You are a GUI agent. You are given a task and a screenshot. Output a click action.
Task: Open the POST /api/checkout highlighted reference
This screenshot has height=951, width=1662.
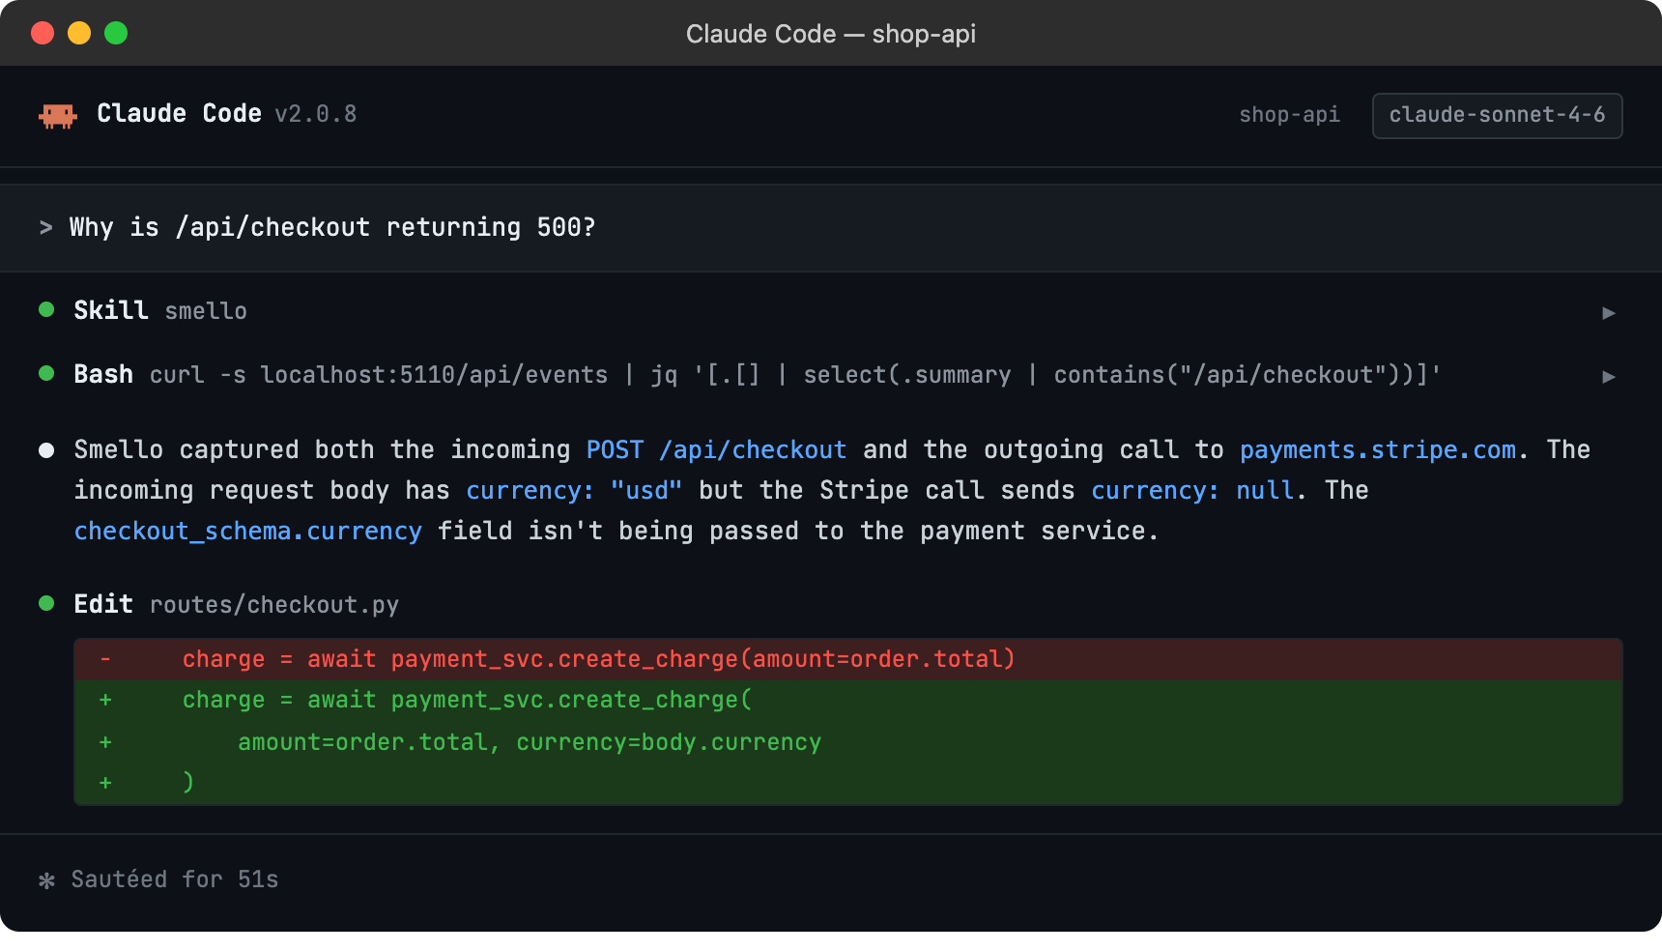(716, 449)
